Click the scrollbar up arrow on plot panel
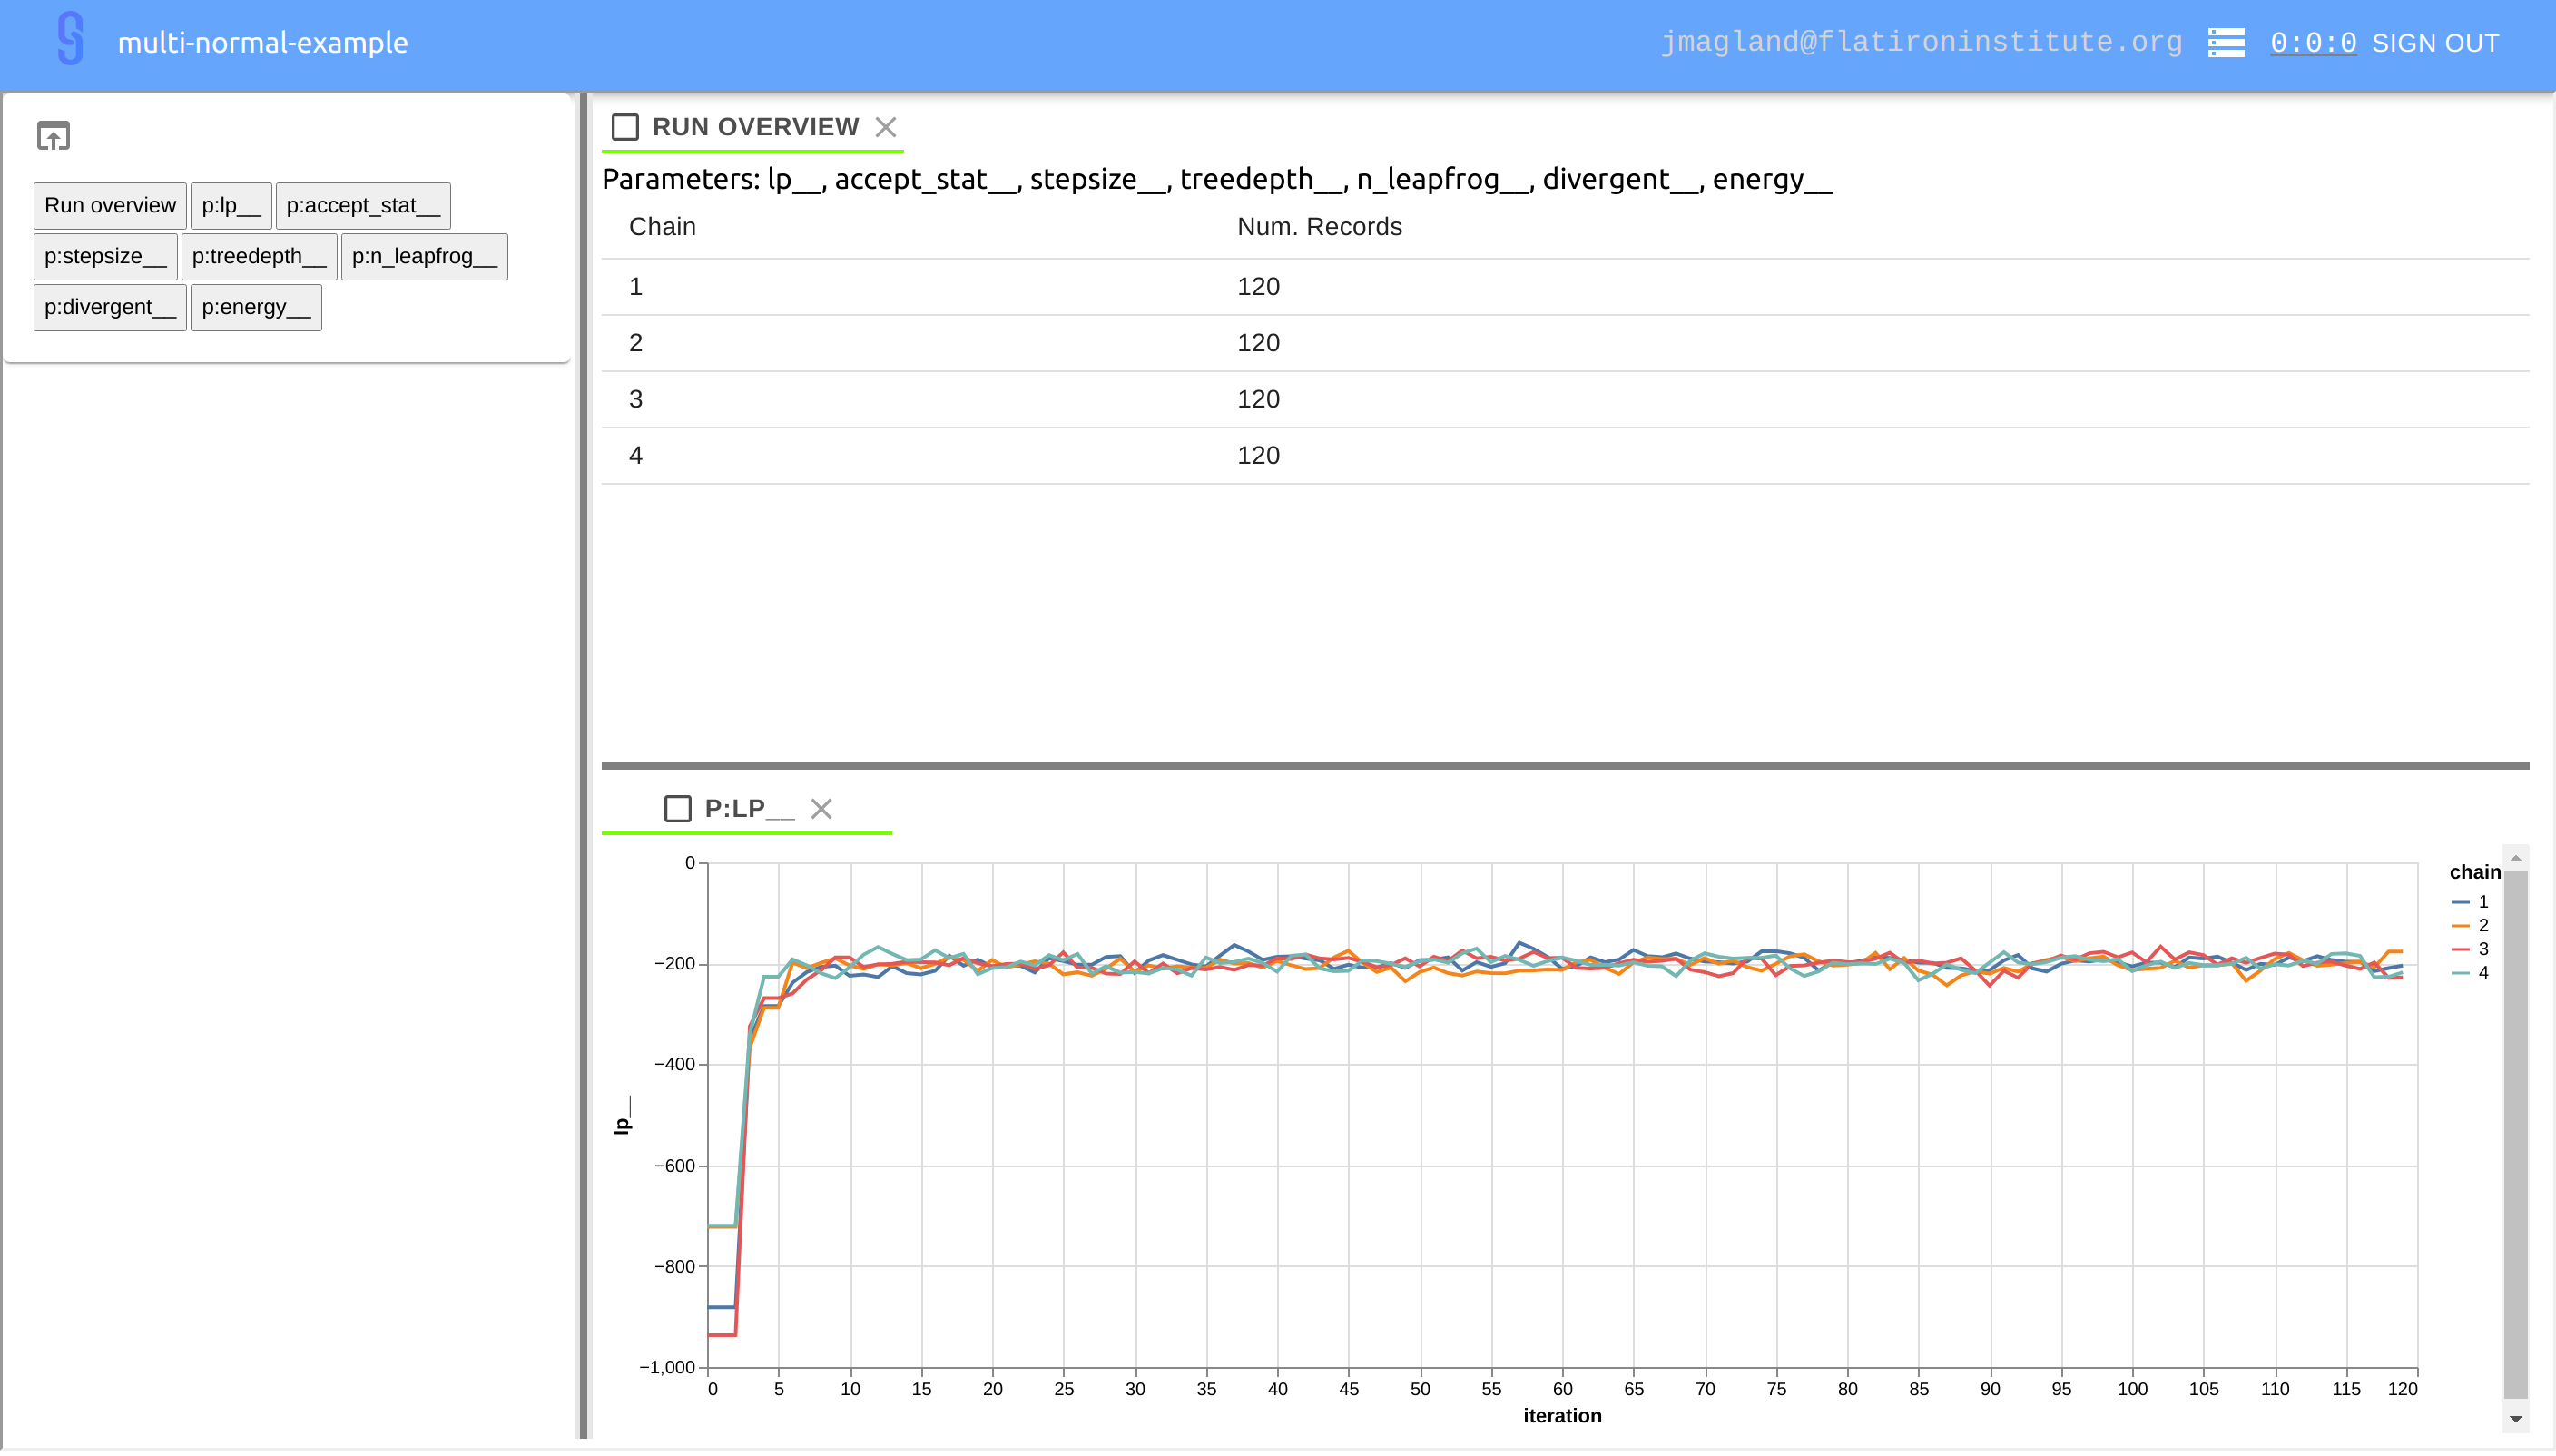2556x1456 pixels. coord(2516,857)
